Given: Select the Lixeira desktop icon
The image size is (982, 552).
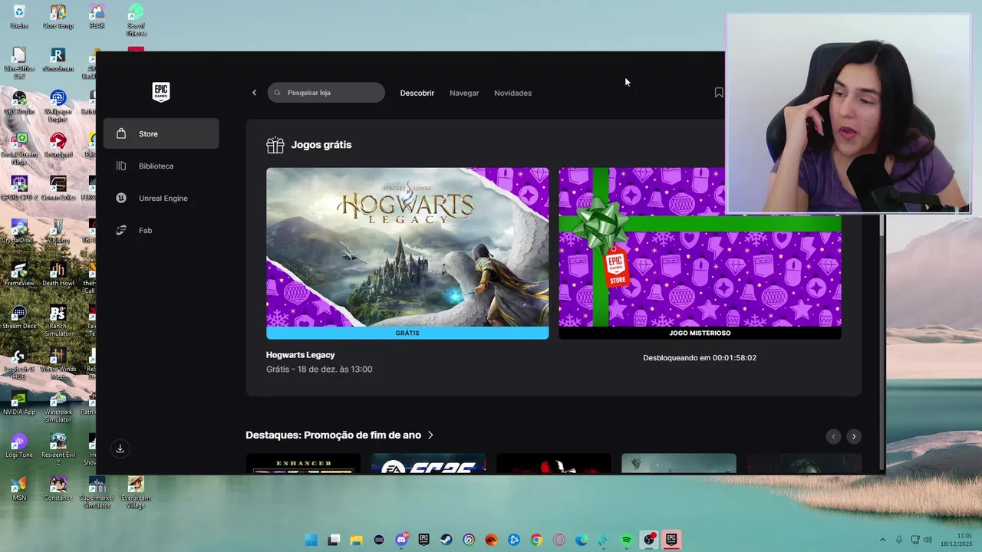Looking at the screenshot, I should [x=19, y=17].
